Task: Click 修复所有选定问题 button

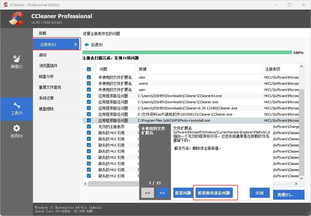Action: [214, 193]
